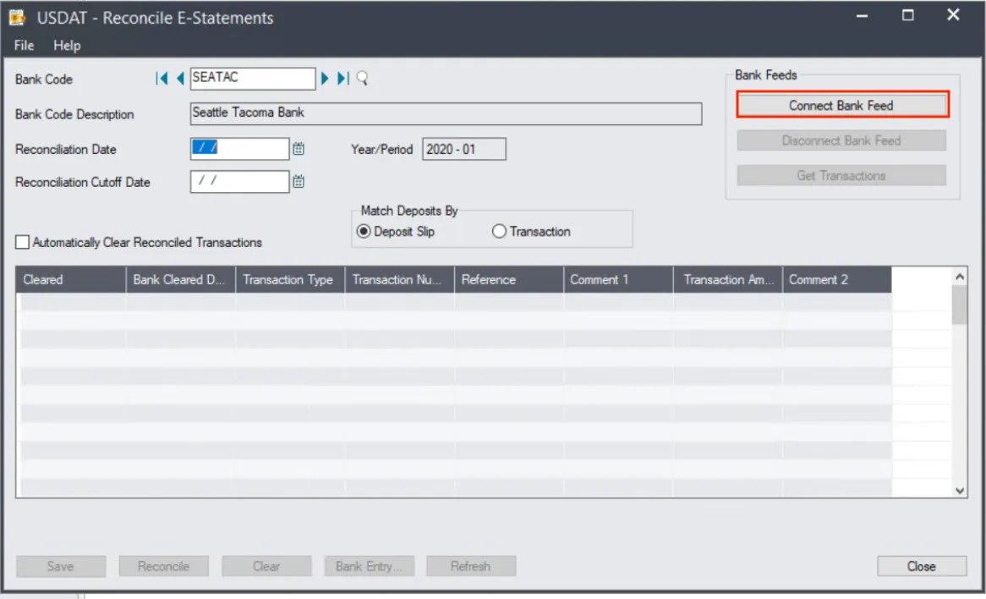Open the Help menu
This screenshot has width=986, height=599.
(67, 46)
